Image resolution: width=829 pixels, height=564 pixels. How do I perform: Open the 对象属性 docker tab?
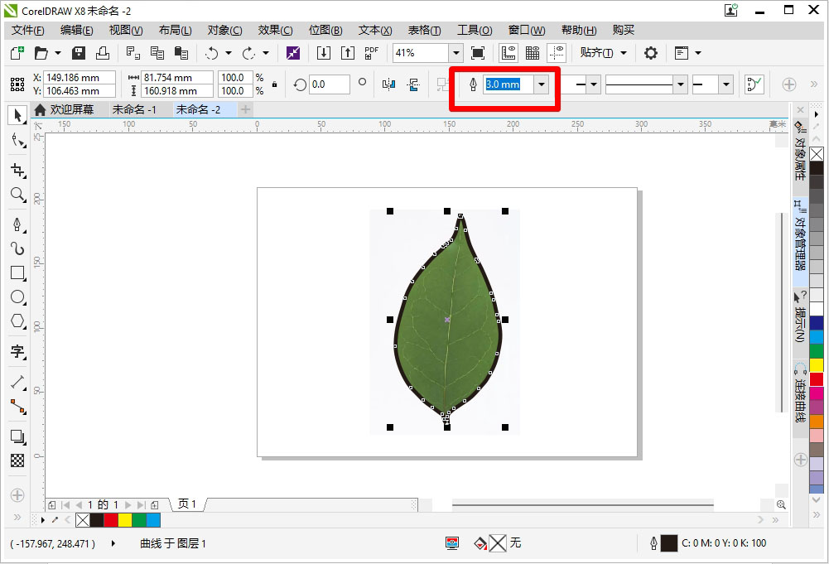(800, 151)
